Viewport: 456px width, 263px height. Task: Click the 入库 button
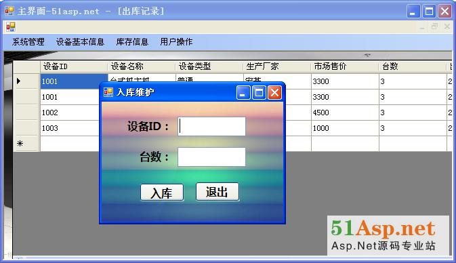[162, 193]
